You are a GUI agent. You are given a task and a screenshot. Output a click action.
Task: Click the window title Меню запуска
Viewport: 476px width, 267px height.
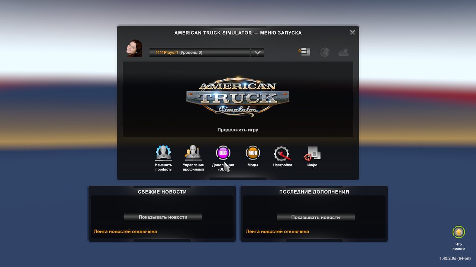[281, 33]
